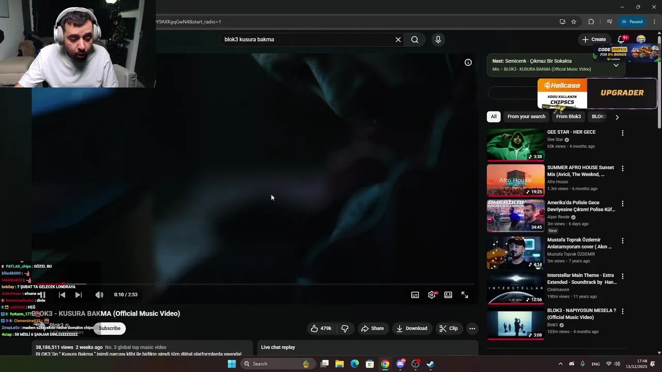The width and height of the screenshot is (662, 372).
Task: Open more actions below the video
Action: click(x=472, y=329)
